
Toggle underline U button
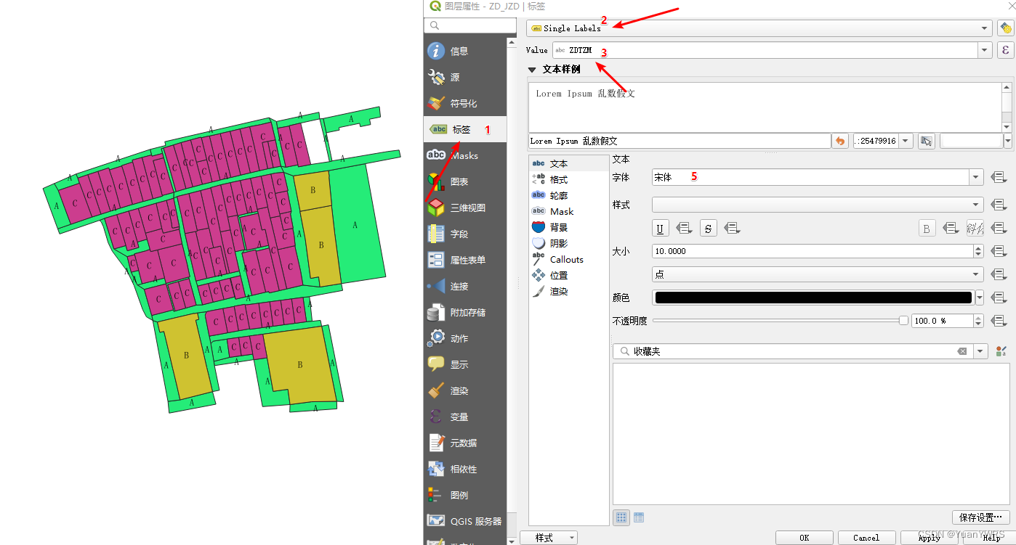click(660, 228)
